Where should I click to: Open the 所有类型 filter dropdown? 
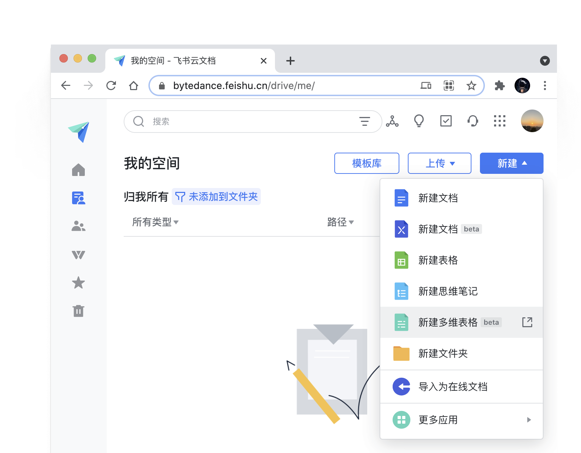[x=155, y=222]
